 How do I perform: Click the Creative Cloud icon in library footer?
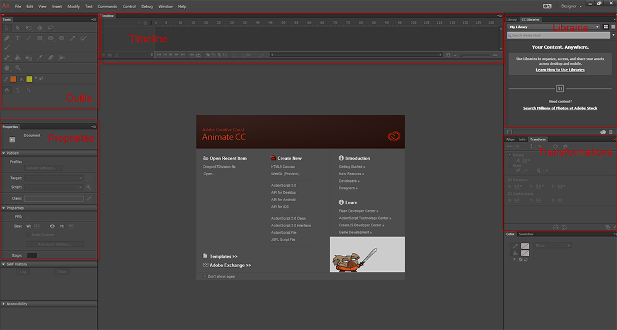click(x=603, y=132)
